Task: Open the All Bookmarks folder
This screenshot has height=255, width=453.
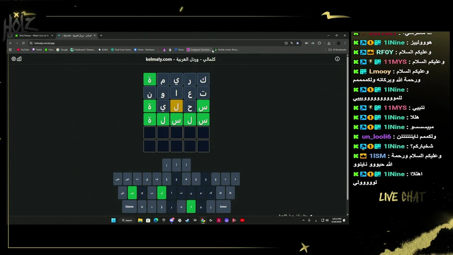Action: (337, 50)
